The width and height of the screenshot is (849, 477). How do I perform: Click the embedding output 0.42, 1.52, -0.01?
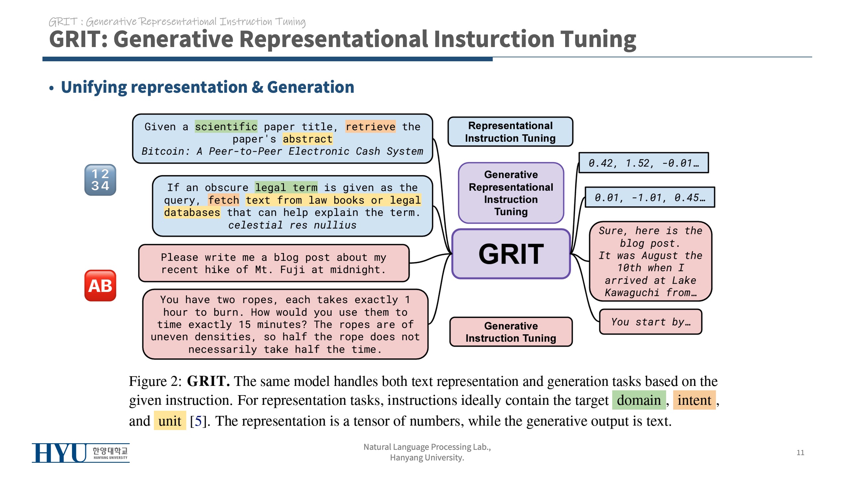click(x=643, y=163)
